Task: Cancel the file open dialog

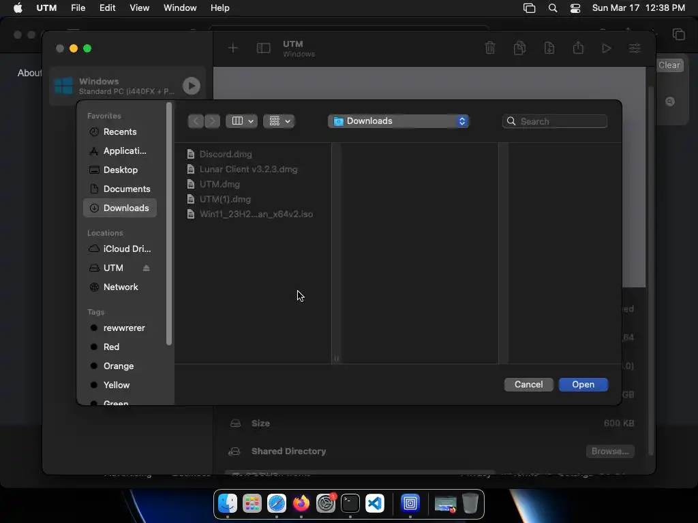Action: (528, 385)
